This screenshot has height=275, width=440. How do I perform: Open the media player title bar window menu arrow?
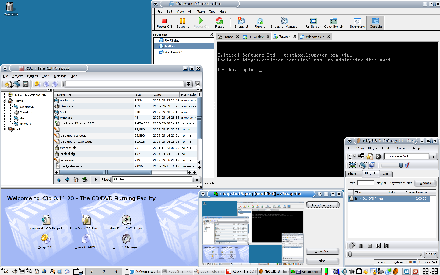point(349,141)
